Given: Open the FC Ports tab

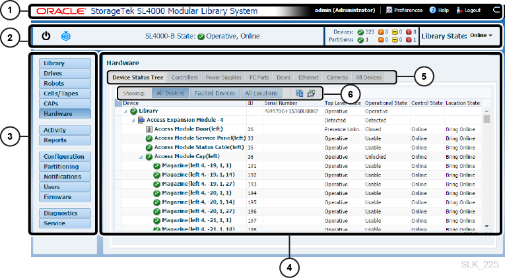Looking at the screenshot, I should [259, 78].
